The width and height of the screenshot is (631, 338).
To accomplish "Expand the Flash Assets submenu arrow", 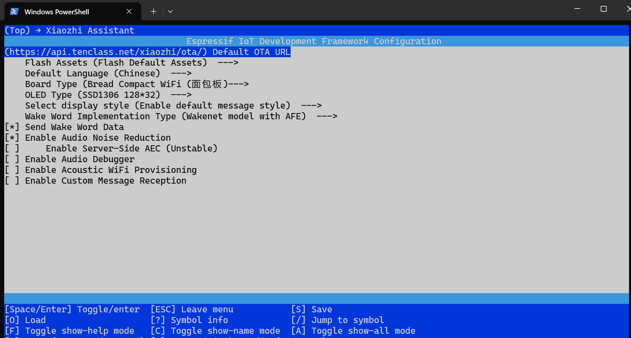I will tap(228, 63).
